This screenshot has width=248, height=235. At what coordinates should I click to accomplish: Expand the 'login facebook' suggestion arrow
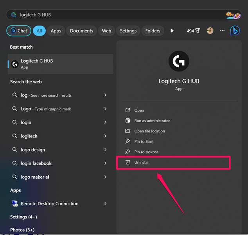pos(105,163)
